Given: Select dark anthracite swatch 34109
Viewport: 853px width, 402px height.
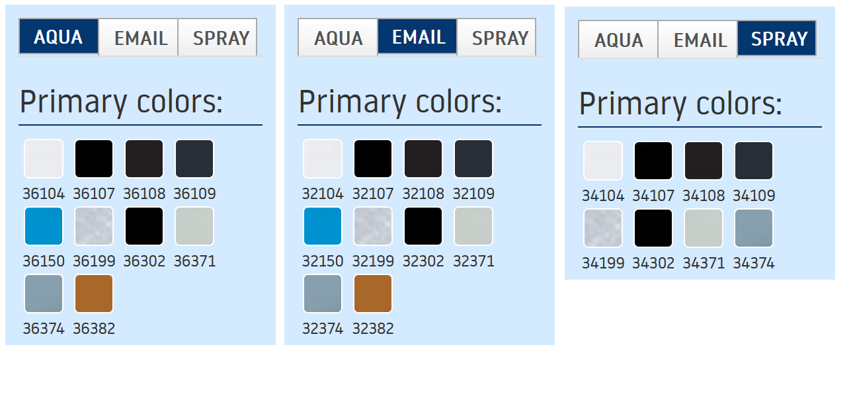Looking at the screenshot, I should (x=754, y=161).
